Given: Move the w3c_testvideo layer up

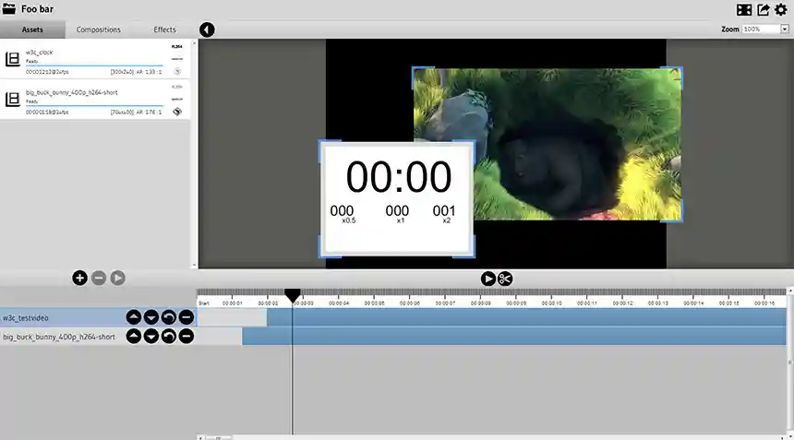Looking at the screenshot, I should (x=134, y=317).
